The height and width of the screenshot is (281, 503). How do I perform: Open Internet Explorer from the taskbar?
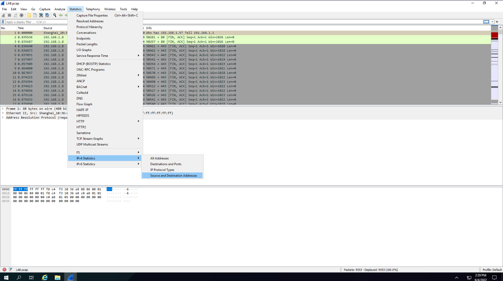click(x=45, y=277)
